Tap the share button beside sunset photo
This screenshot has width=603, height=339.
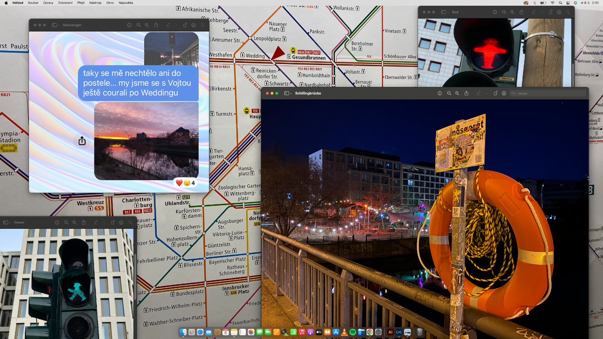[x=82, y=141]
